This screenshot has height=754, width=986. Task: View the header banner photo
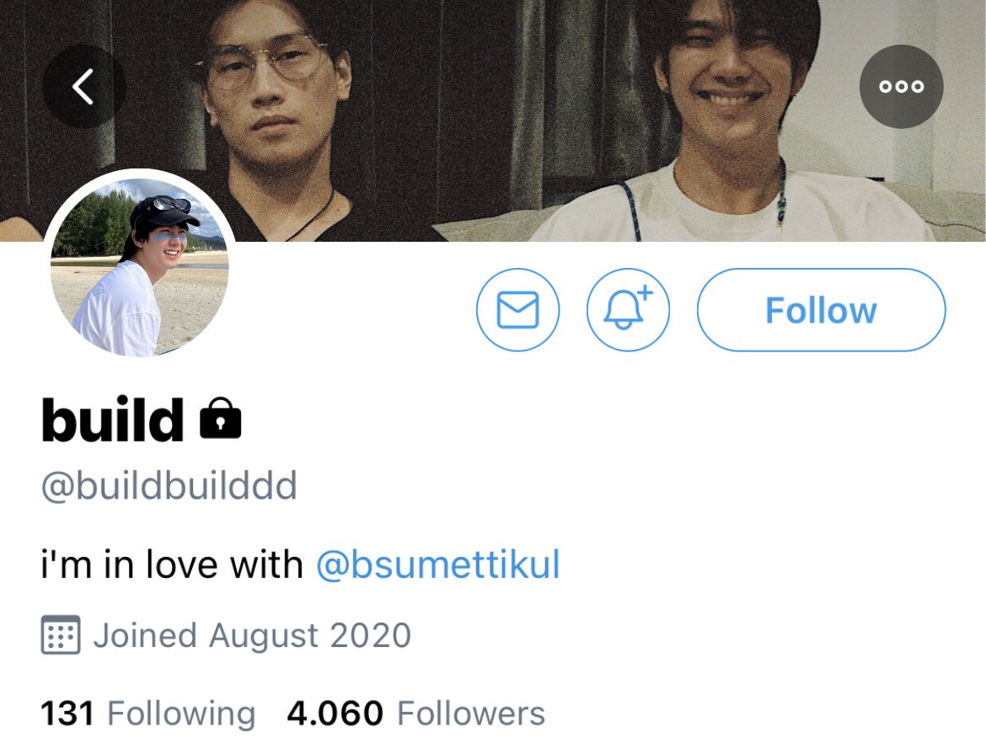pyautogui.click(x=493, y=120)
